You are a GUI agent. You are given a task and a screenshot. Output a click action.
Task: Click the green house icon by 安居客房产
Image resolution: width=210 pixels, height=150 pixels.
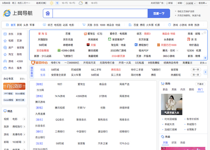point(110,39)
